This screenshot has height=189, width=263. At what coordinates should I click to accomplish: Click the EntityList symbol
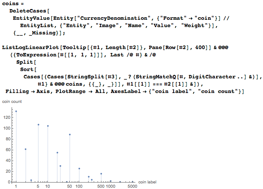37,25
